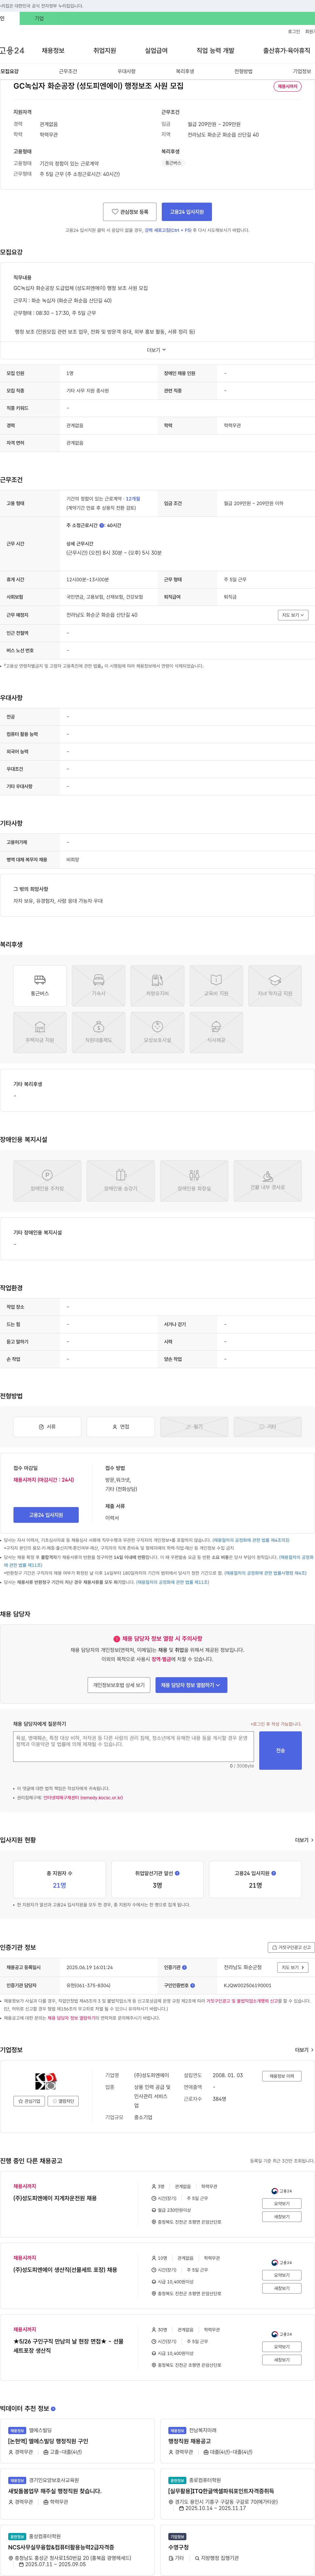Click the 면접 screening method box
The height and width of the screenshot is (2576, 315).
click(x=121, y=1427)
